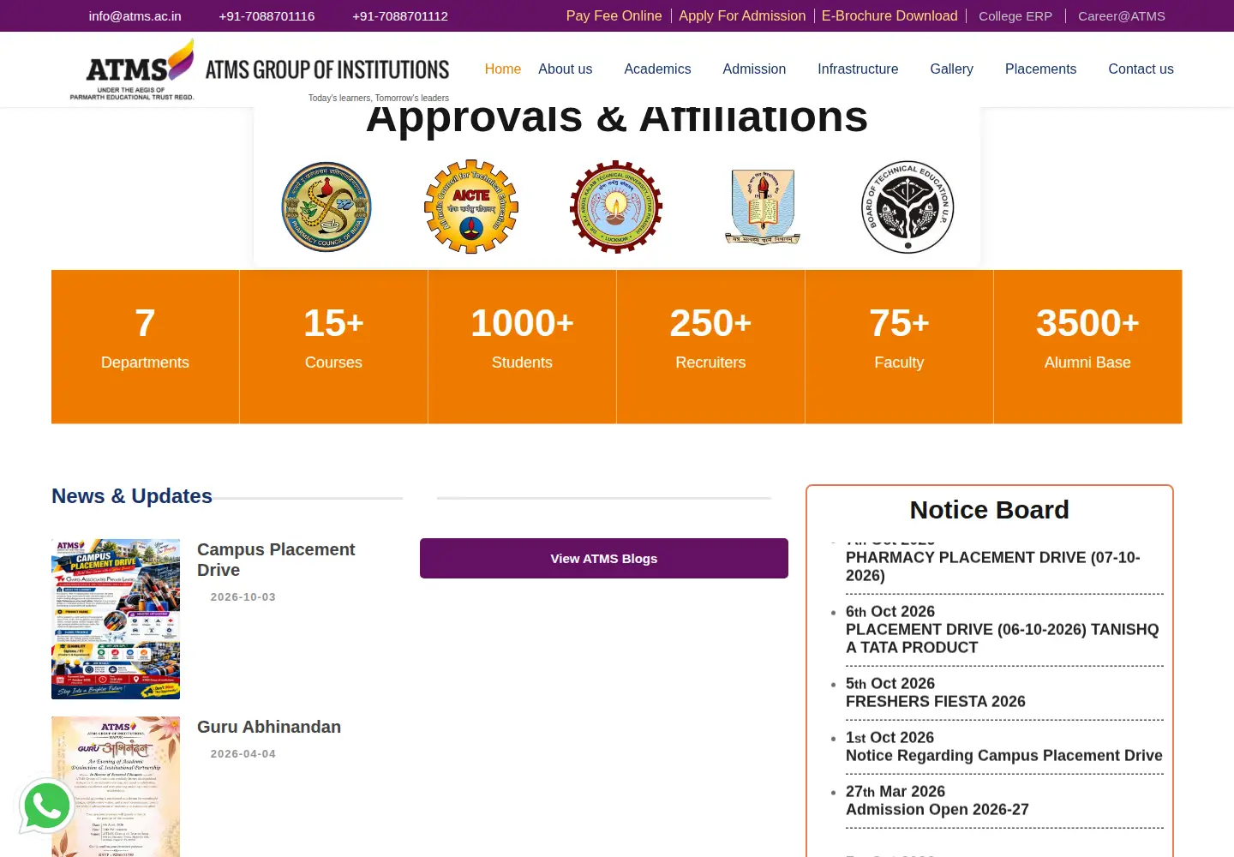
Task: Open the Placements menu
Action: [x=1040, y=69]
